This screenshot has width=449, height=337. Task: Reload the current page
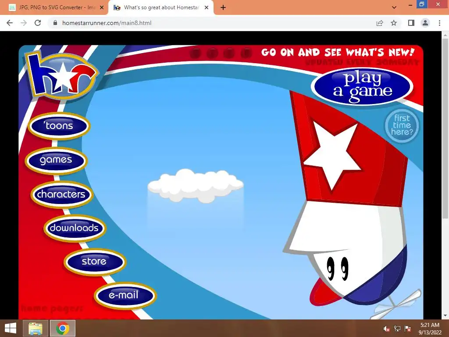pyautogui.click(x=38, y=23)
